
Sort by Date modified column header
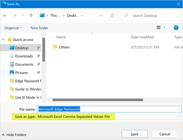point(142,37)
